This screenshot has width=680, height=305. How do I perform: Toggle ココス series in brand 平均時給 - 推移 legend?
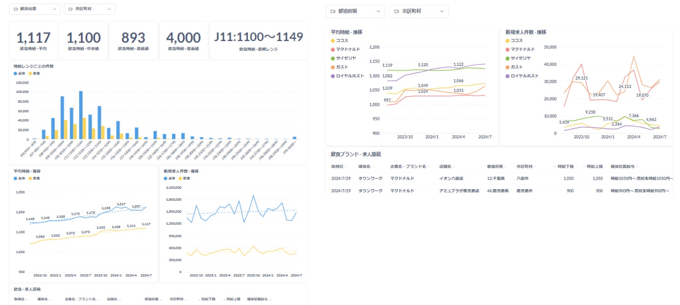pos(339,41)
